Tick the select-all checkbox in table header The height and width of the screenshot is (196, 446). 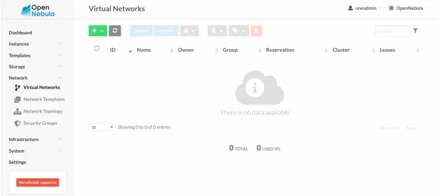(97, 48)
